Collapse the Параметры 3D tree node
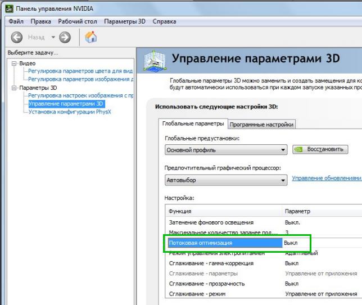 click(x=14, y=88)
